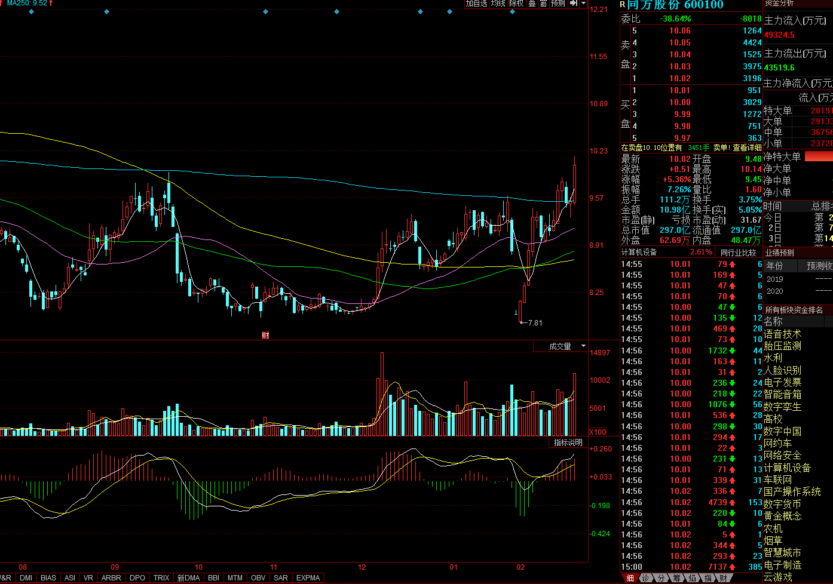Click the 所有板块资金排名 header

794,310
